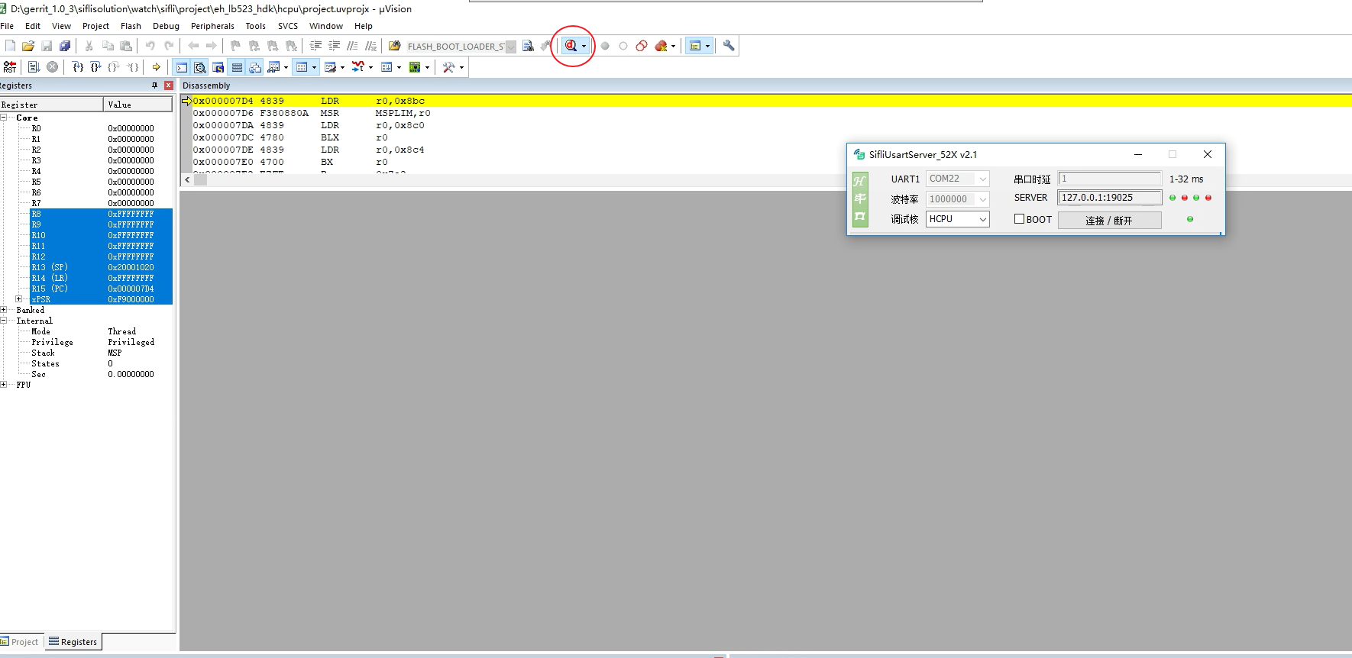Image resolution: width=1352 pixels, height=658 pixels.
Task: Switch to the Project tab
Action: [21, 642]
